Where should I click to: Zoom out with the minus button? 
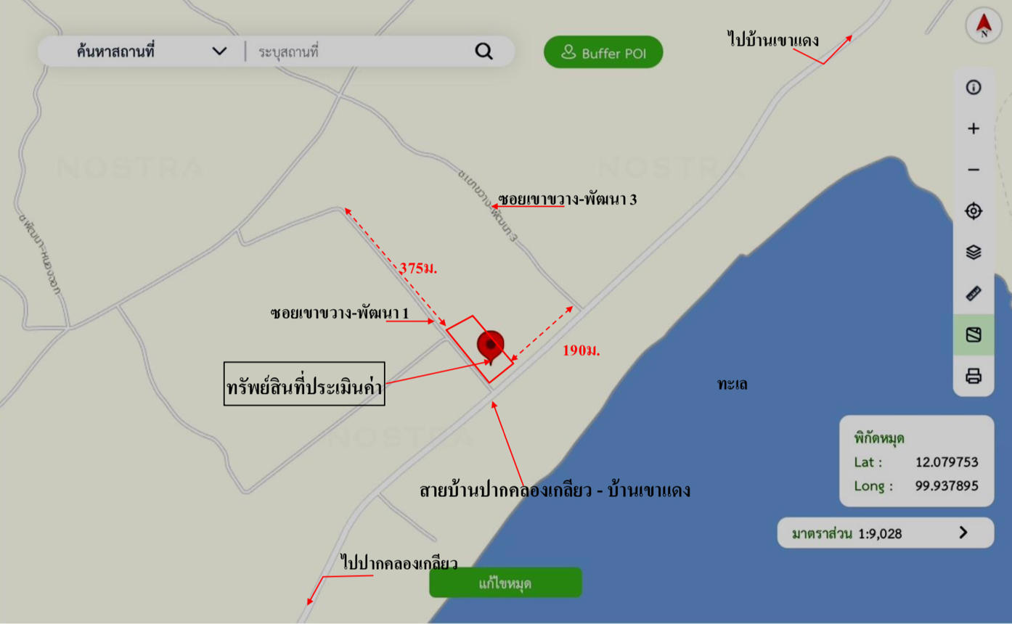click(x=974, y=170)
